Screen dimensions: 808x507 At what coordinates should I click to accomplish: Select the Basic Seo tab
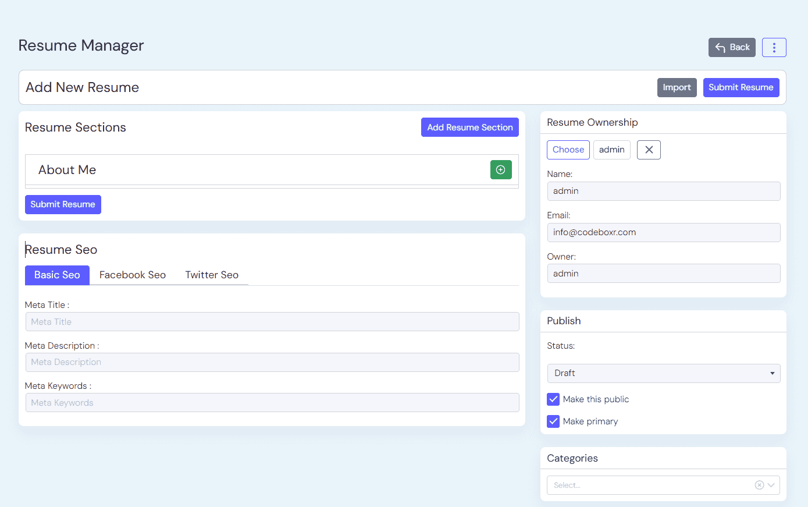pyautogui.click(x=57, y=275)
